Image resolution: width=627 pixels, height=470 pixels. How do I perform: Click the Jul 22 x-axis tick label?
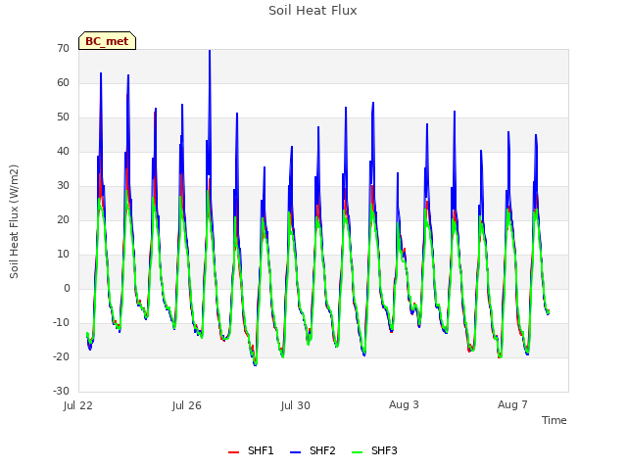(x=78, y=405)
